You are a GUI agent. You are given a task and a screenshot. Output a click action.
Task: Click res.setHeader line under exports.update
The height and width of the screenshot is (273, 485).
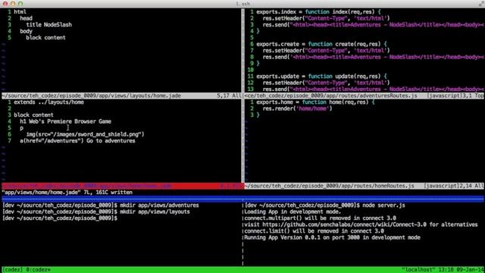(327, 83)
